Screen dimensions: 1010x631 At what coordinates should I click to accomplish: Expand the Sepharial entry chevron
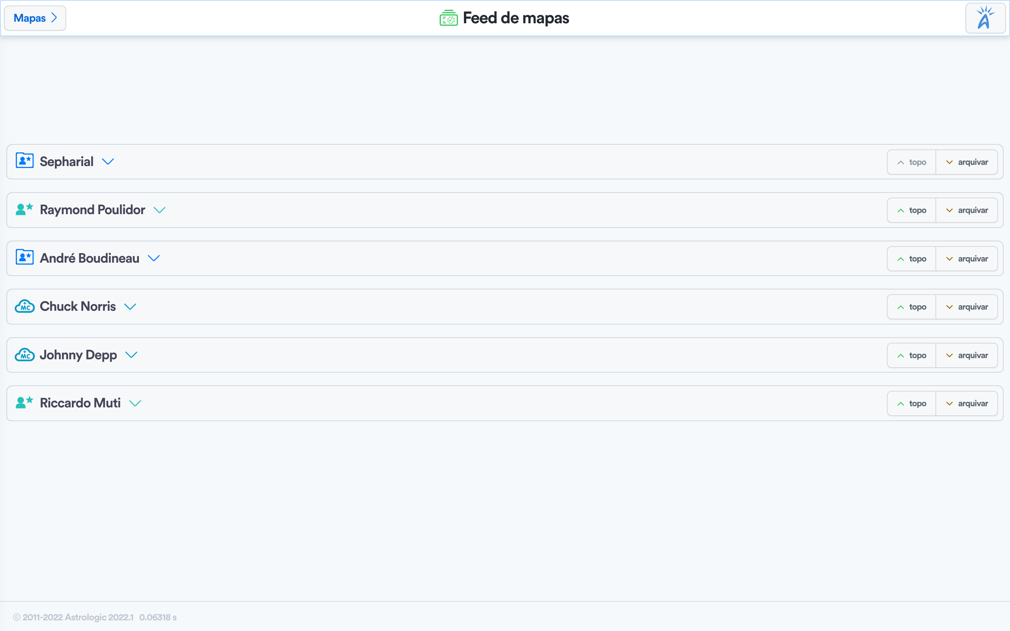tap(108, 162)
